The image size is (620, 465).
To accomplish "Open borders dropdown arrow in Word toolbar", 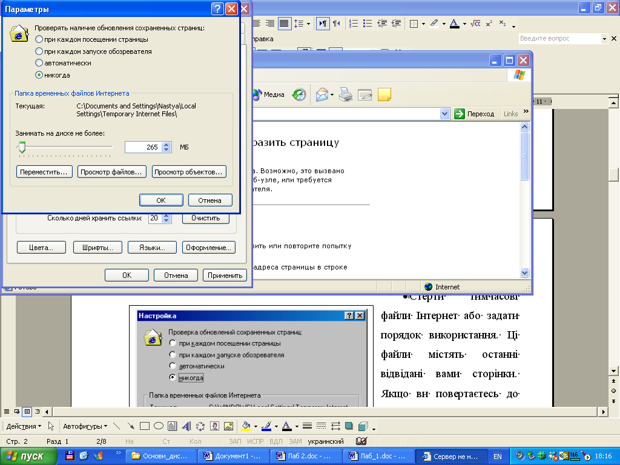I will pyautogui.click(x=423, y=24).
